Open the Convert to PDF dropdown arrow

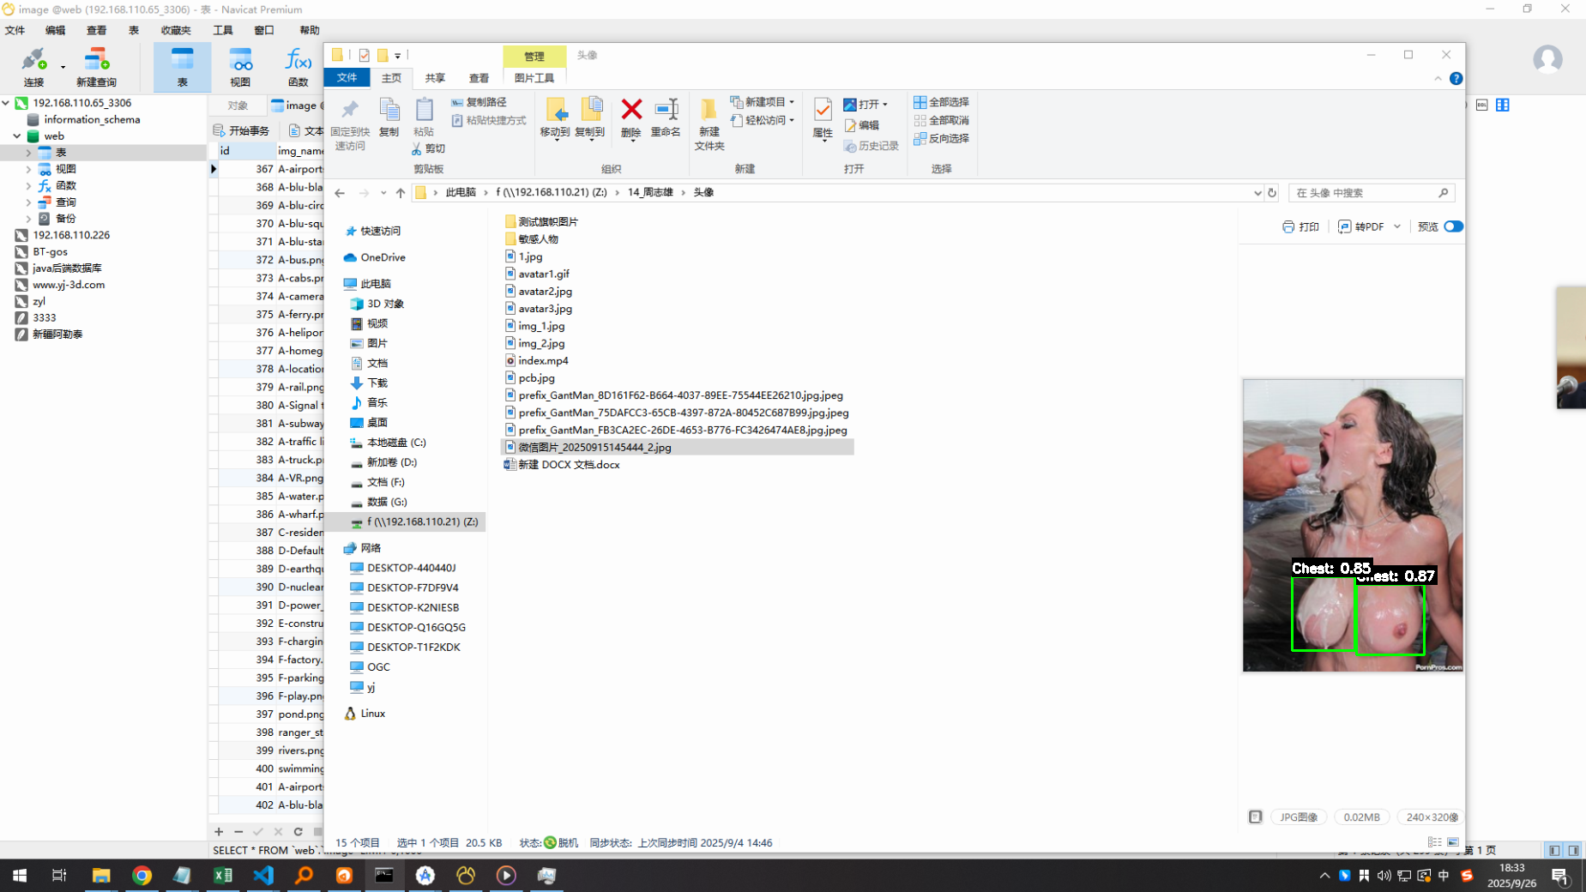click(1397, 226)
